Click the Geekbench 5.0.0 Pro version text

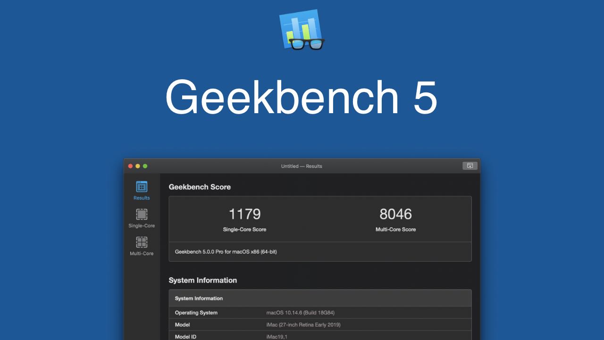[x=226, y=252]
